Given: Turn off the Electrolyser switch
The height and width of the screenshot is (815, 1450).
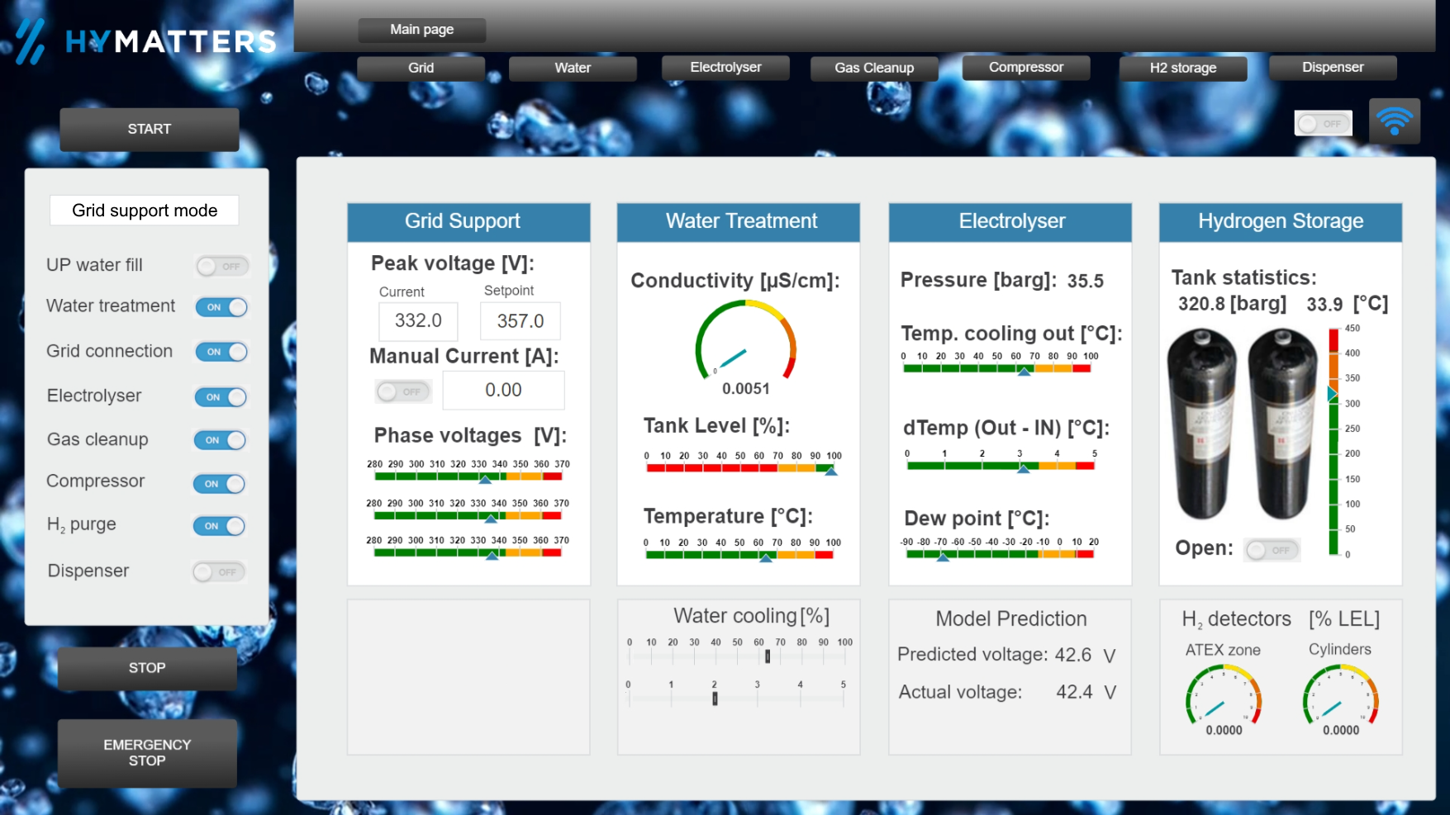Looking at the screenshot, I should (x=221, y=397).
